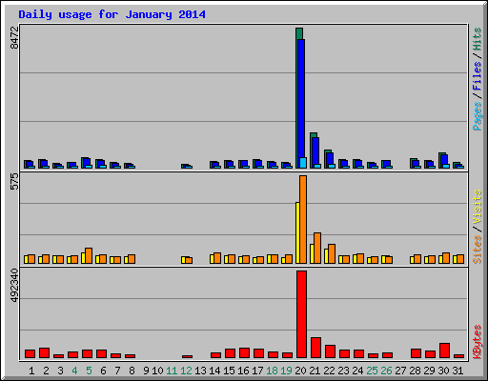Click day 23 label on x-axis
The width and height of the screenshot is (488, 381).
(343, 371)
